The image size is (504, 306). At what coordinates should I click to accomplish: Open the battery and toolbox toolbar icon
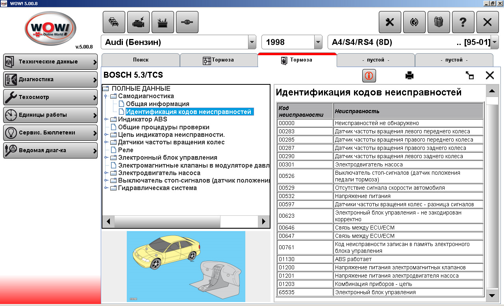coord(163,22)
